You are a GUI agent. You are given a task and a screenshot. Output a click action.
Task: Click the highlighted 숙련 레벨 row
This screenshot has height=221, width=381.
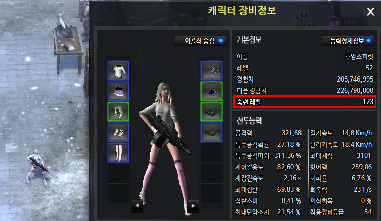(x=305, y=102)
